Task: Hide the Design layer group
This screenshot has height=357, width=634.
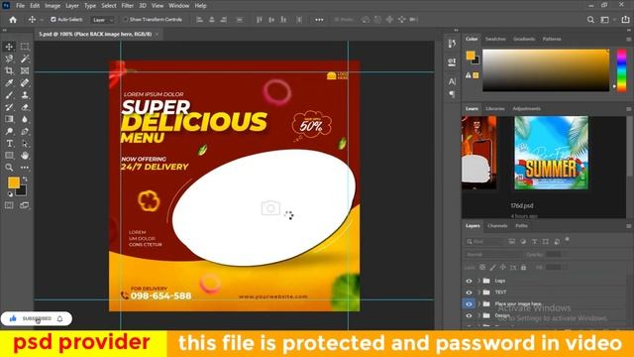Action: tap(469, 315)
